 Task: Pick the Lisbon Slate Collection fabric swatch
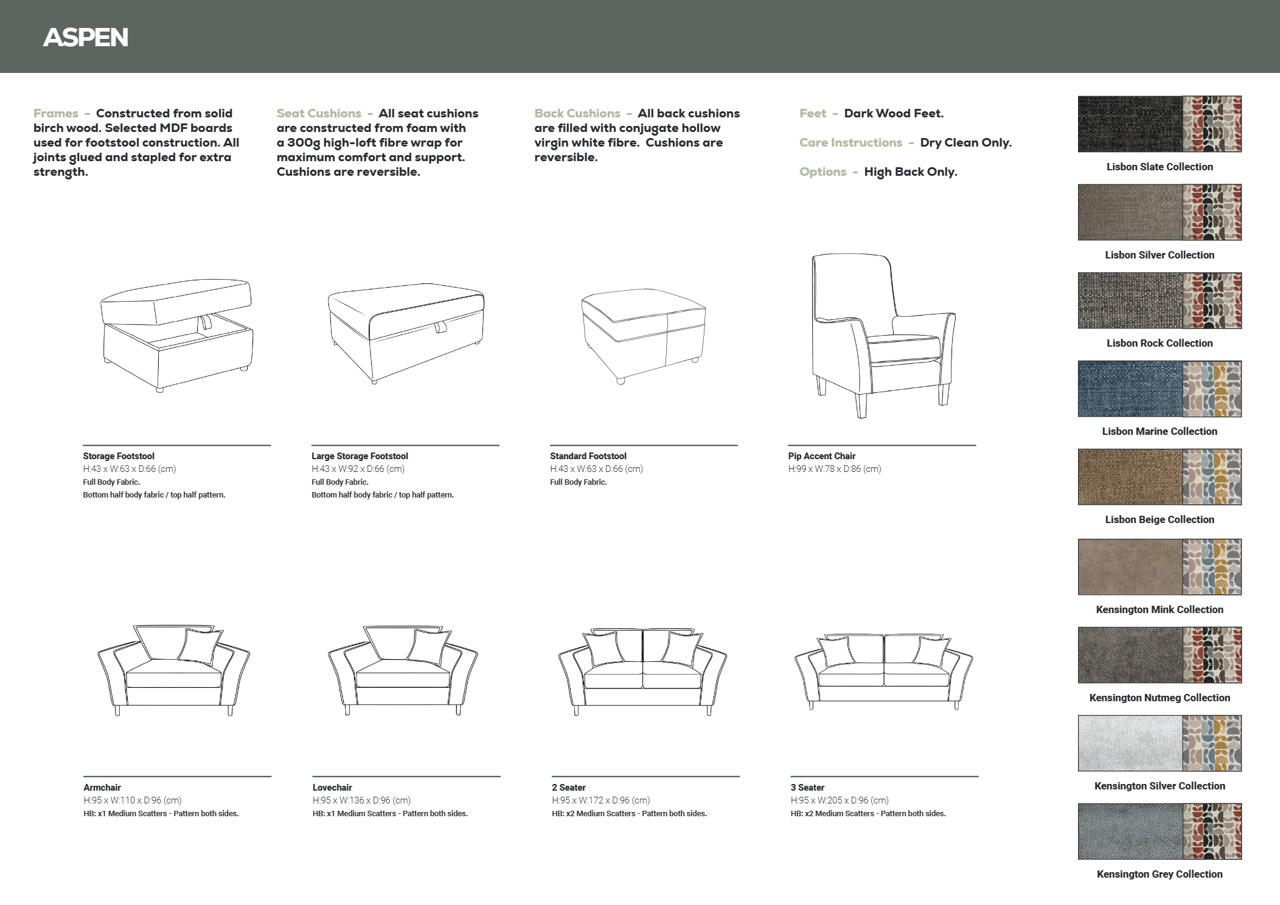click(x=1159, y=124)
